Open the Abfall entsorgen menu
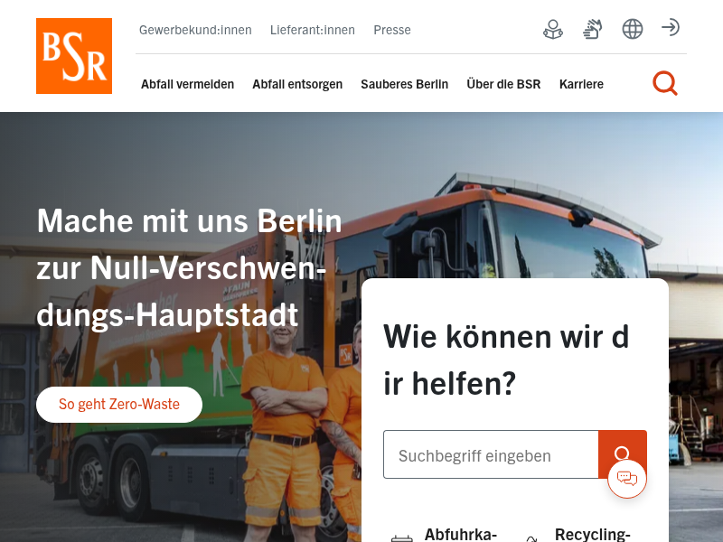Image resolution: width=723 pixels, height=542 pixels. coord(297,84)
